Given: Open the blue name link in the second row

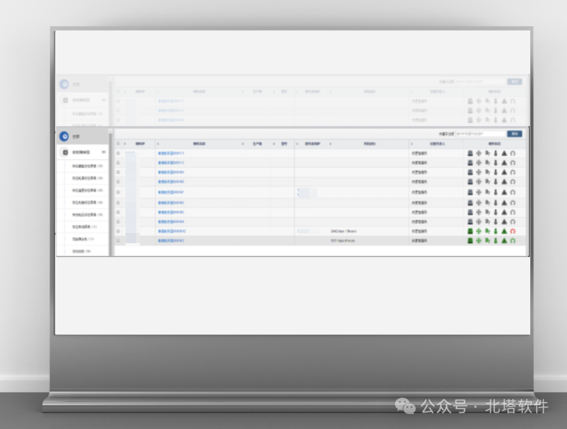Looking at the screenshot, I should [x=171, y=163].
